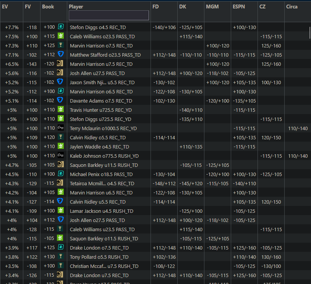Click FanDuel icon in Calvin Ridley u5.5 row
The width and height of the screenshot is (311, 284).
coord(60,201)
